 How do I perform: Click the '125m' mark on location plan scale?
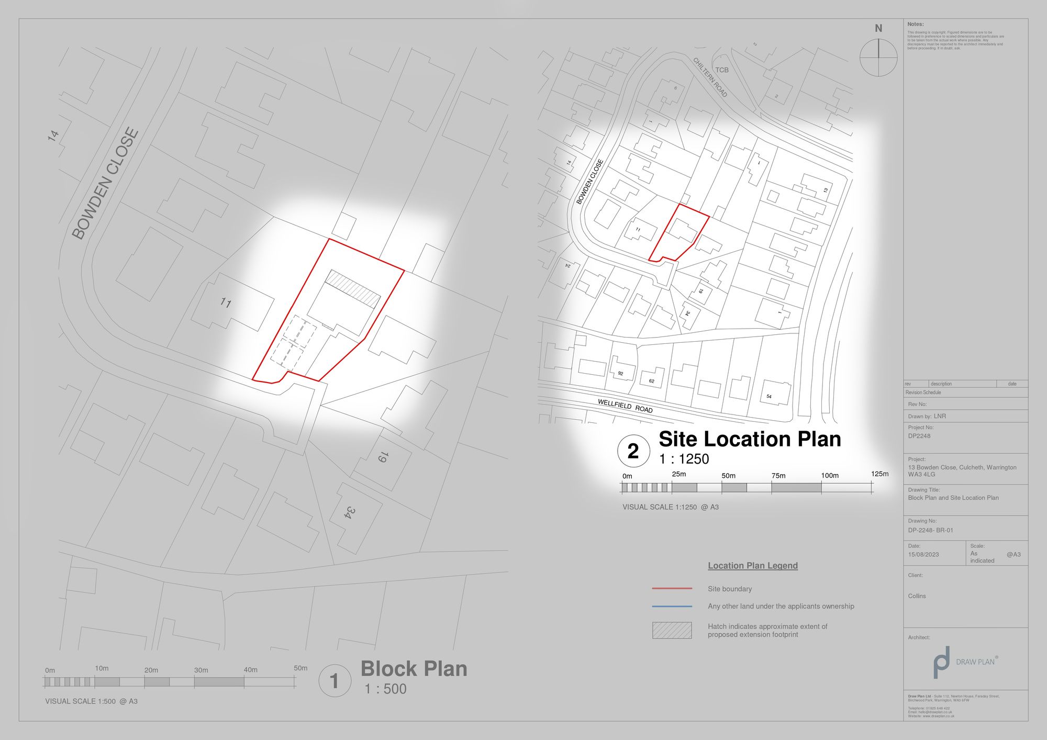pyautogui.click(x=879, y=474)
